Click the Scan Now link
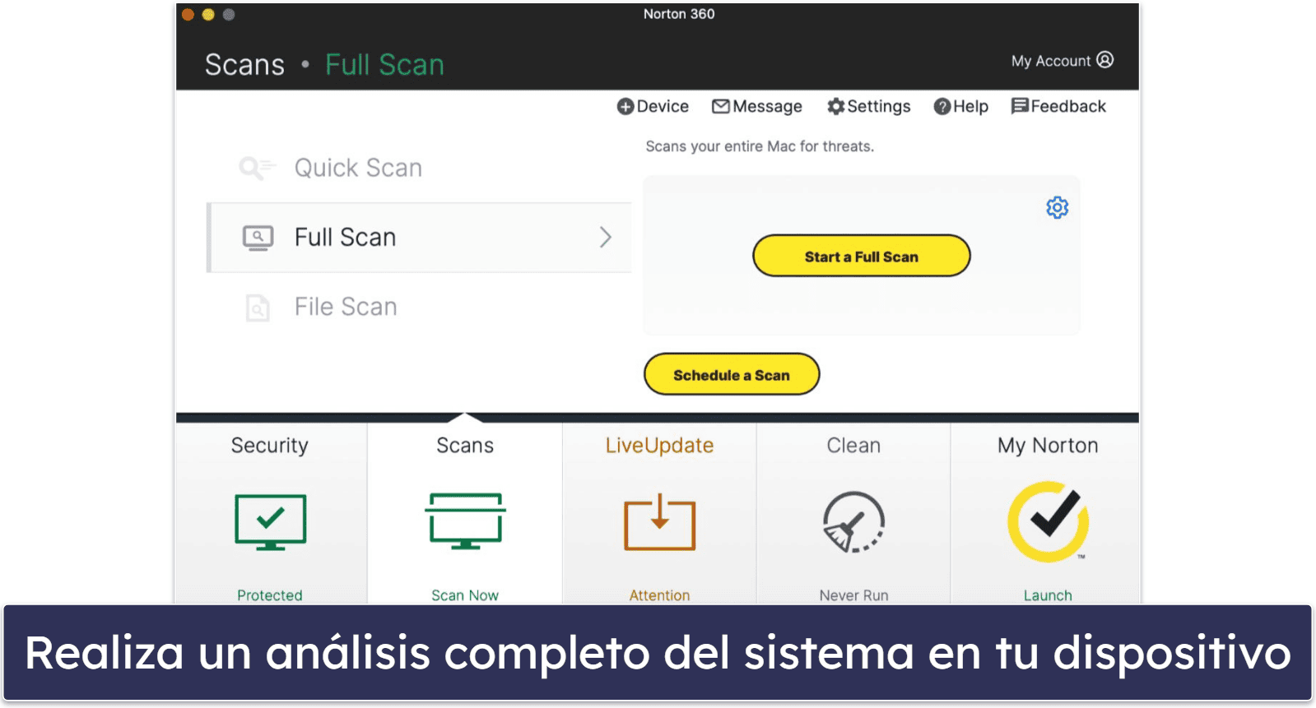The height and width of the screenshot is (708, 1316). pyautogui.click(x=465, y=595)
